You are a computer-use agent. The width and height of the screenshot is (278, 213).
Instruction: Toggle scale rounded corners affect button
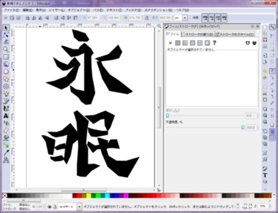click(x=211, y=18)
